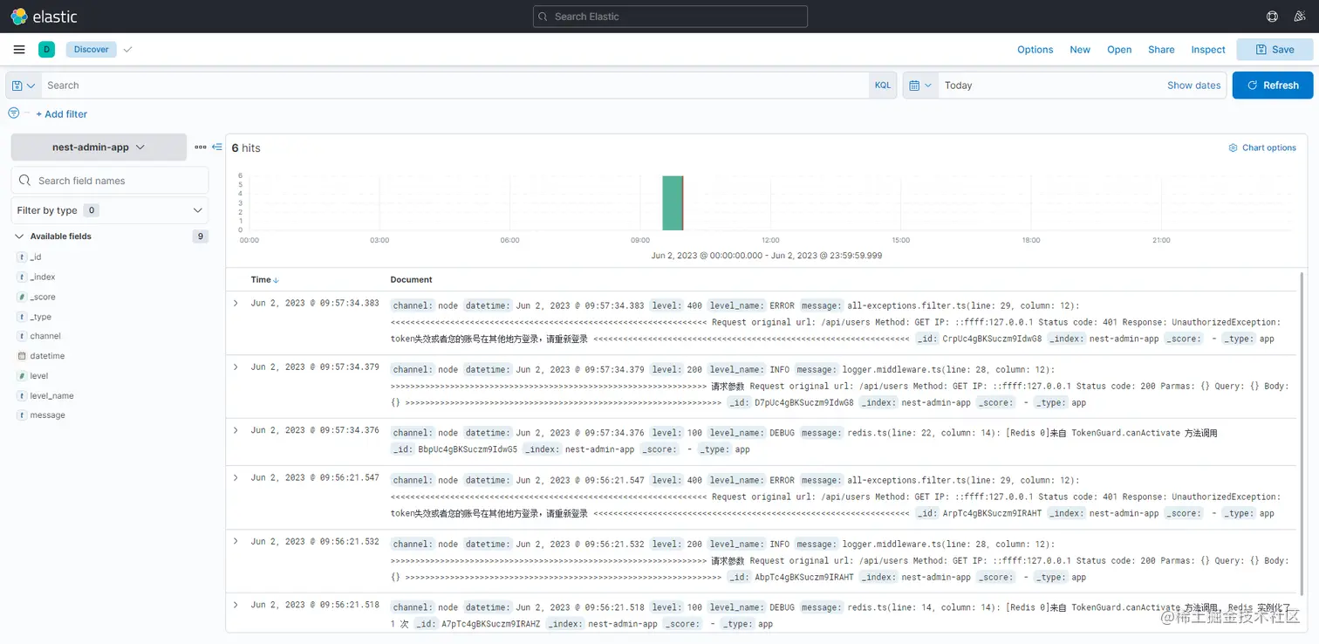Open the Inspect panel
This screenshot has height=644, width=1319.
[x=1208, y=50]
